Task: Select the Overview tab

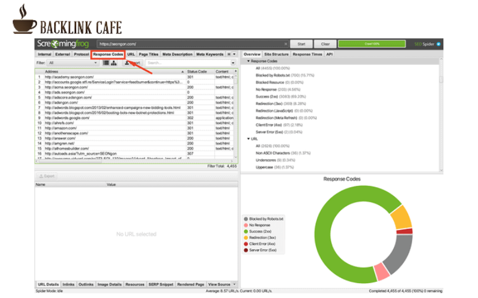Action: [252, 54]
